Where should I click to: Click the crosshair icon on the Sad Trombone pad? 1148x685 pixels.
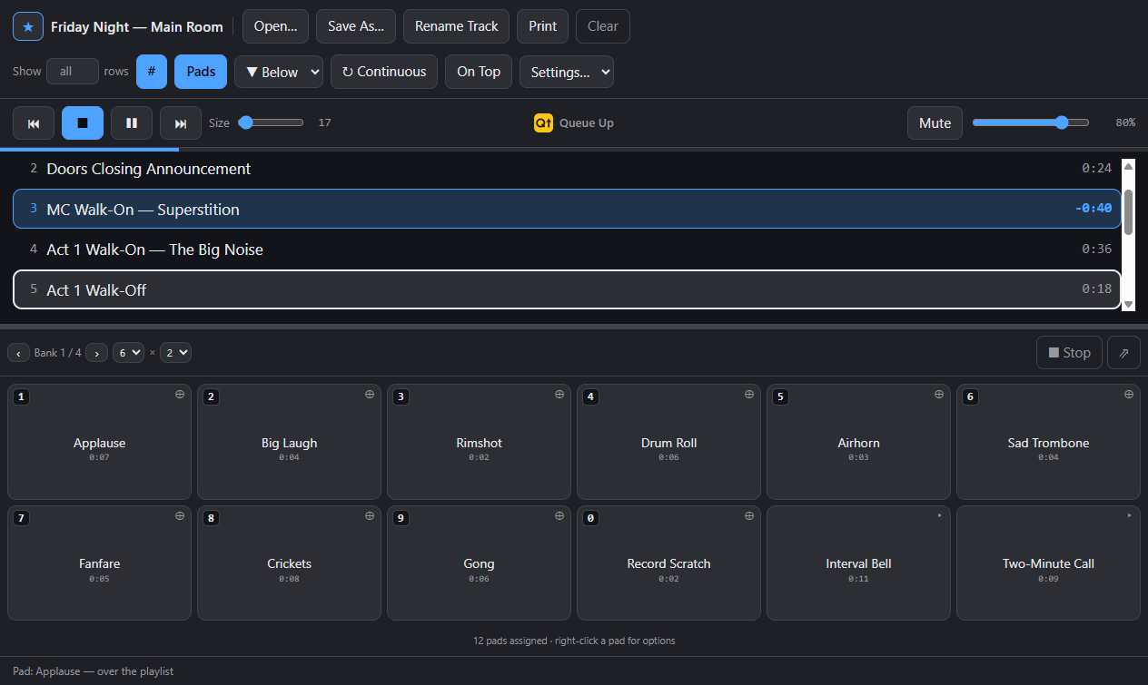pos(1129,395)
